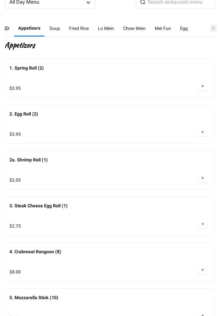This screenshot has height=316, width=219.
Task: Focus the Search restaurant menu field
Action: coord(179,2)
